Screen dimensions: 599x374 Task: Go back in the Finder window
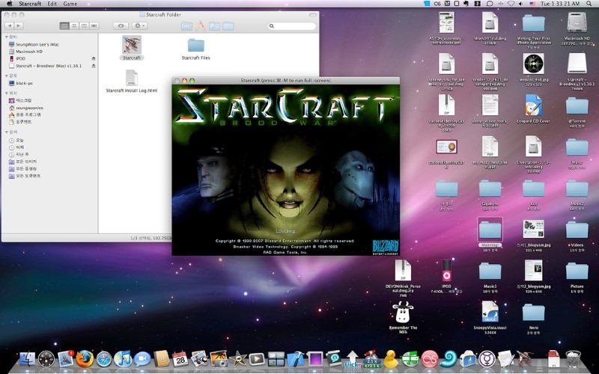point(9,25)
